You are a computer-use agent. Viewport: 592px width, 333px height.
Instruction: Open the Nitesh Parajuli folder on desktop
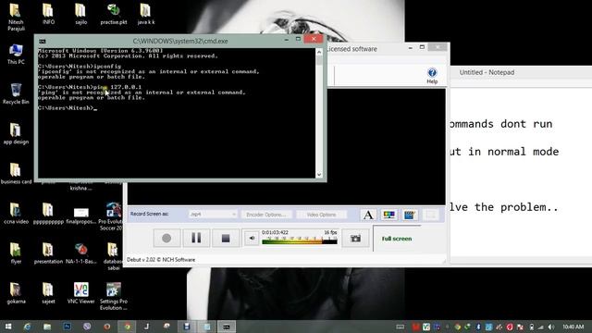point(16,17)
